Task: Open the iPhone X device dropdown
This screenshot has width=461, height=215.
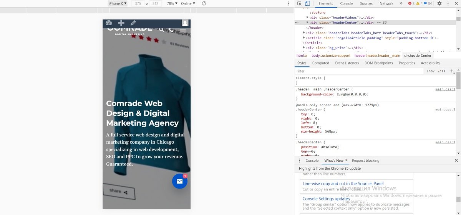Action: pyautogui.click(x=118, y=3)
